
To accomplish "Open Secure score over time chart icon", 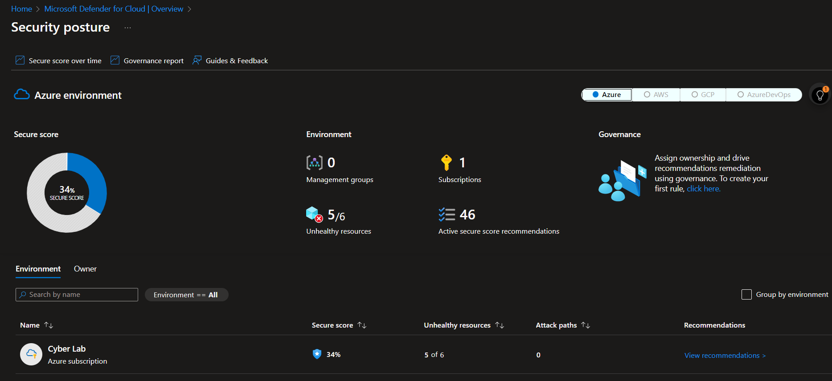I will click(x=20, y=60).
